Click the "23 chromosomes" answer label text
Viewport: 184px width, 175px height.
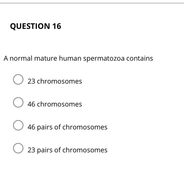(x=55, y=81)
